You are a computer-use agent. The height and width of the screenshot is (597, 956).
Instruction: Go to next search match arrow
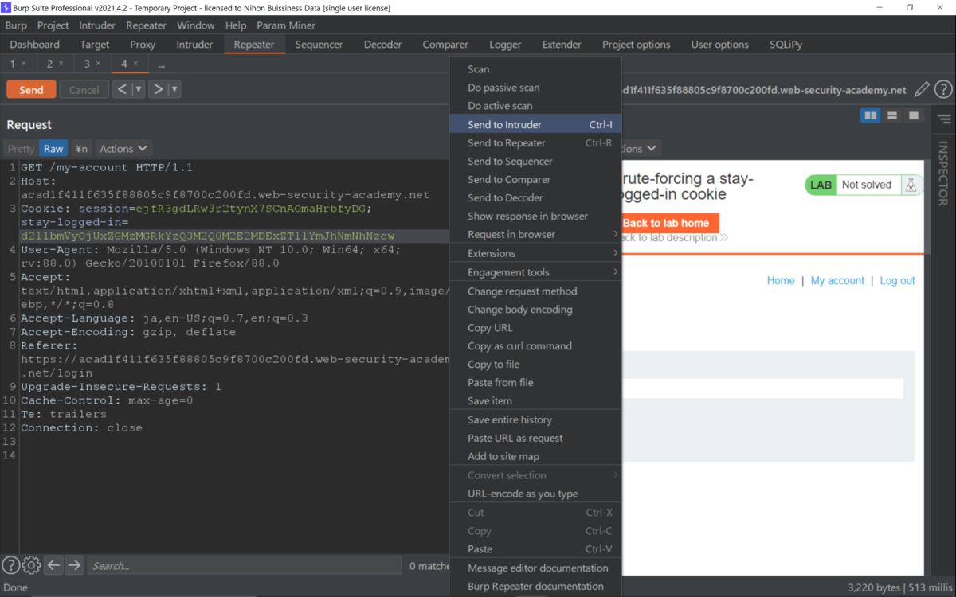pyautogui.click(x=74, y=565)
